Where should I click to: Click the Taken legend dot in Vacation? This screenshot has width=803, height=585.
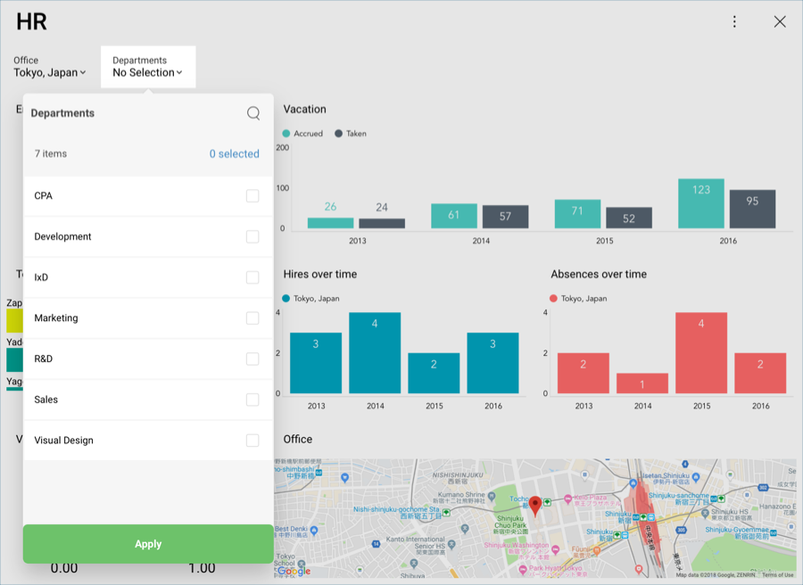339,134
